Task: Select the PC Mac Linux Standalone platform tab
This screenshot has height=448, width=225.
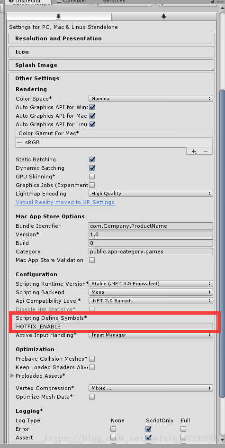Action: (59, 17)
